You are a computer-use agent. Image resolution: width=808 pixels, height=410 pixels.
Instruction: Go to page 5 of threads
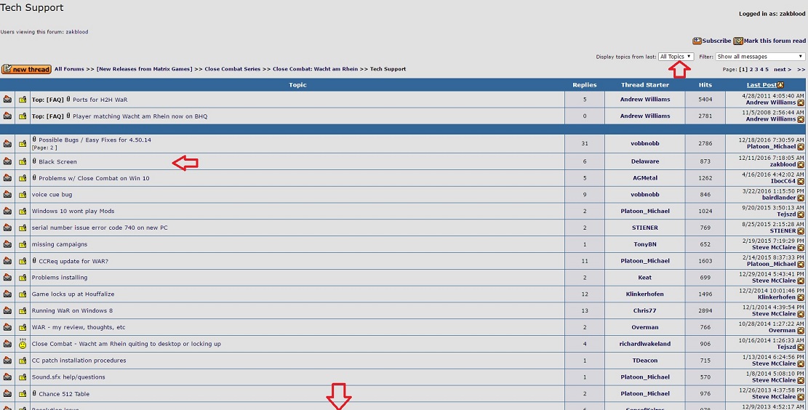pyautogui.click(x=767, y=69)
